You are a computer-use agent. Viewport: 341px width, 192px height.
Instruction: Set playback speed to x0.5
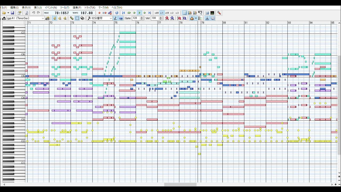pos(157,13)
